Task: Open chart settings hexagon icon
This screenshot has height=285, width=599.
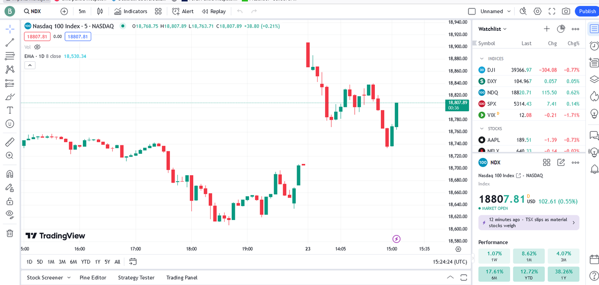Action: [538, 11]
